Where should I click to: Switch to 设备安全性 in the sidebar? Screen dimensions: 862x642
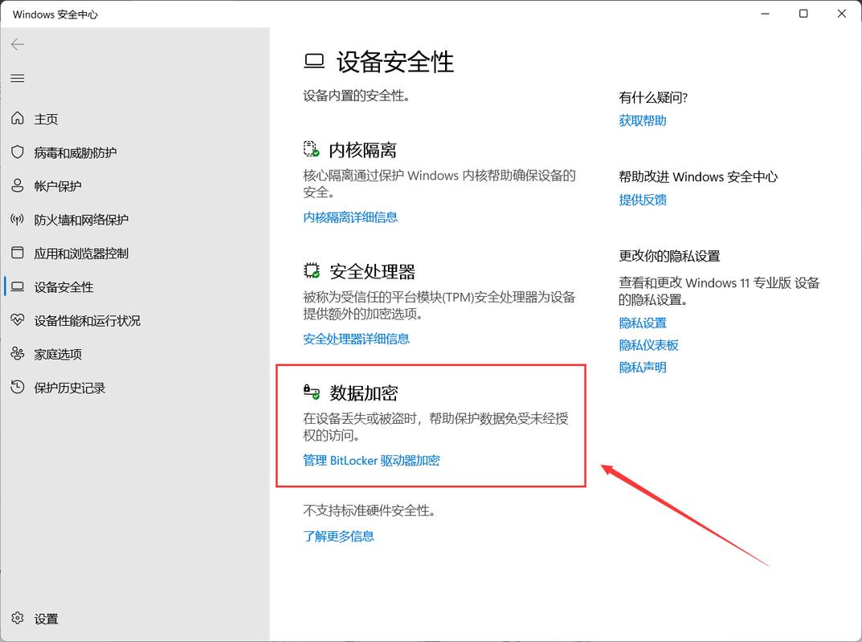pos(64,286)
